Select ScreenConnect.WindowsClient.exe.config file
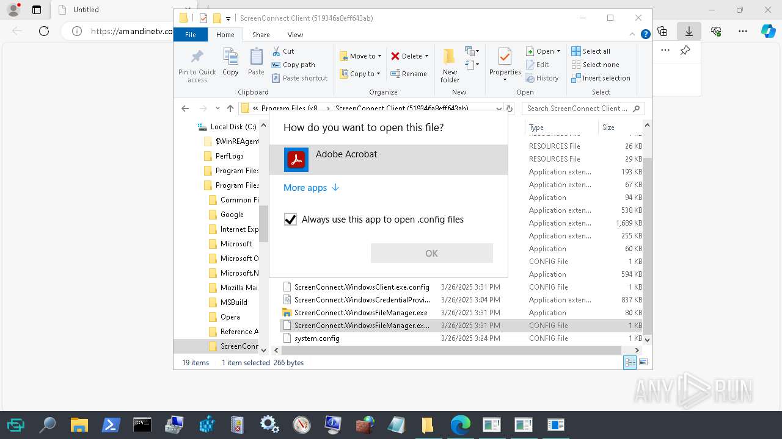 tap(362, 287)
